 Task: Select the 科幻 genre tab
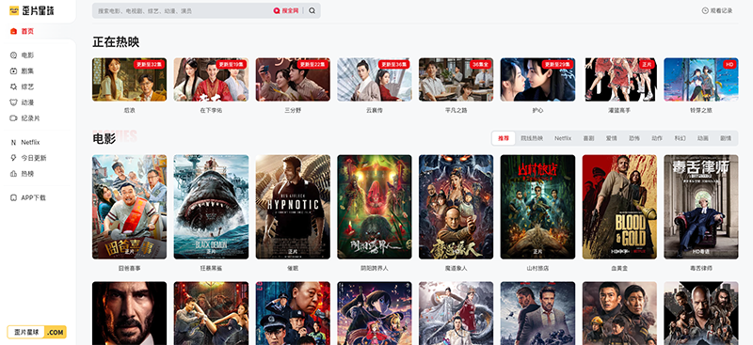pos(680,138)
